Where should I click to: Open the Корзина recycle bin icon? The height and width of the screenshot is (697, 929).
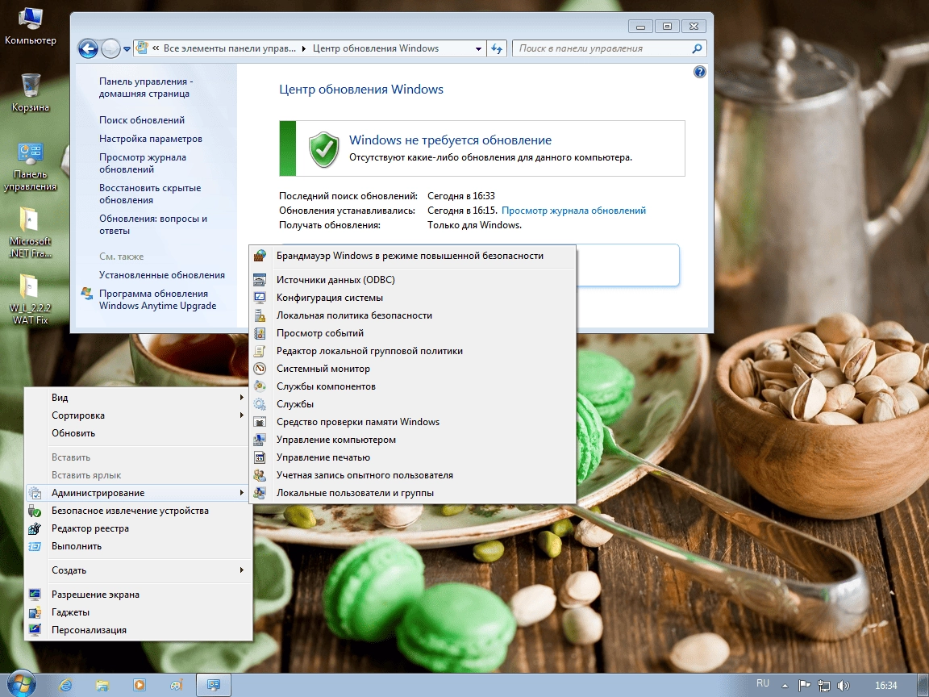(30, 93)
